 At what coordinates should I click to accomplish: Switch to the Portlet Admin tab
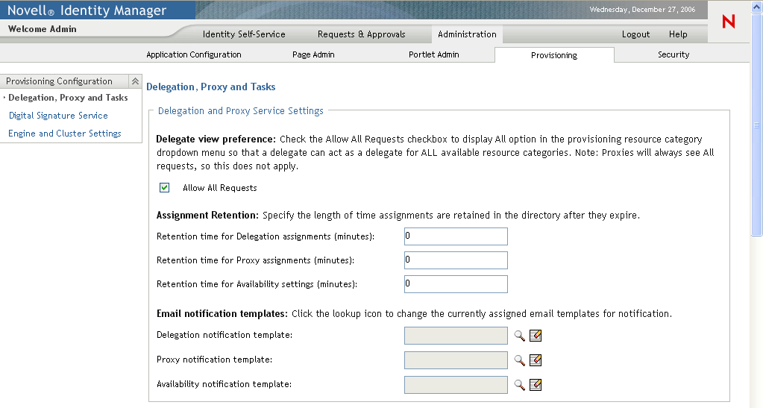pos(434,54)
